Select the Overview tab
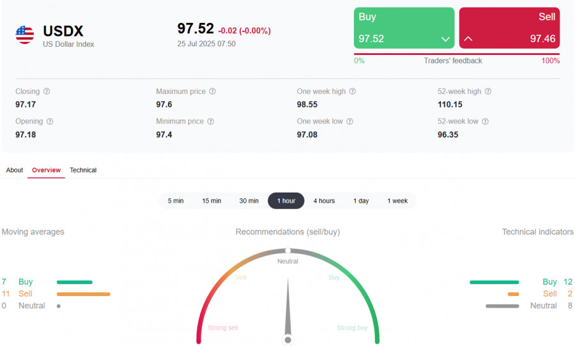 pyautogui.click(x=46, y=170)
